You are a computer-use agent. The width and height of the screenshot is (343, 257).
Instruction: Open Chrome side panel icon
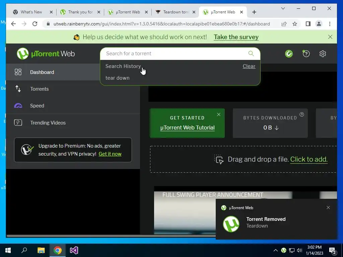point(308,24)
